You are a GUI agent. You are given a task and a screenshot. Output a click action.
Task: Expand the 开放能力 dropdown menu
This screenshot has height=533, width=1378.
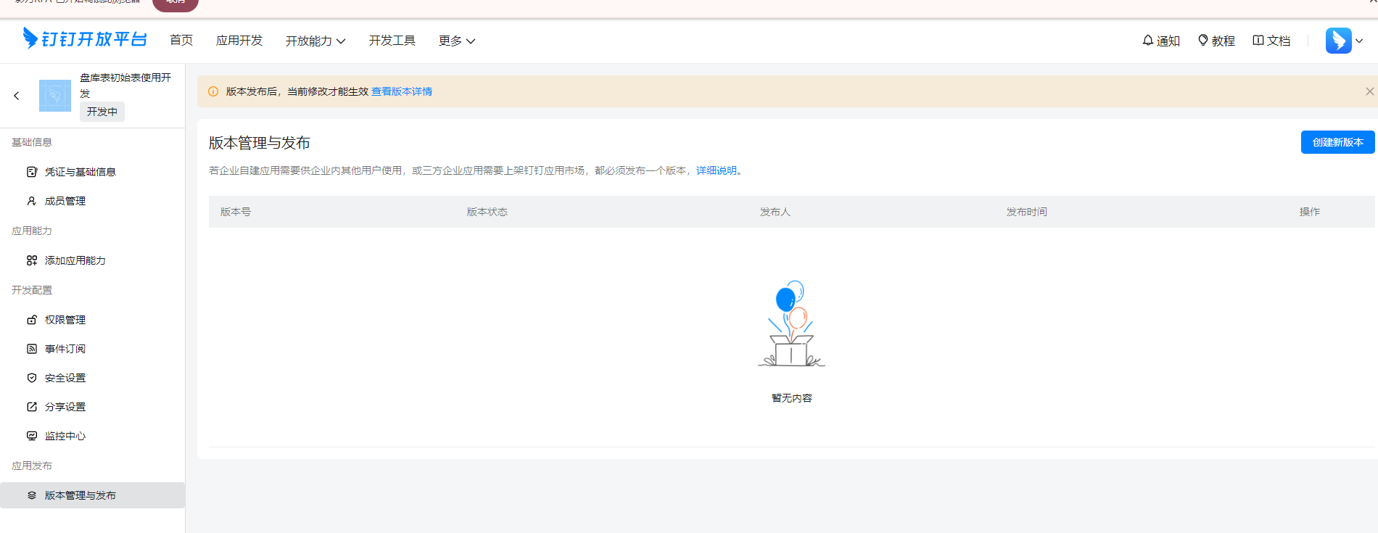(315, 41)
